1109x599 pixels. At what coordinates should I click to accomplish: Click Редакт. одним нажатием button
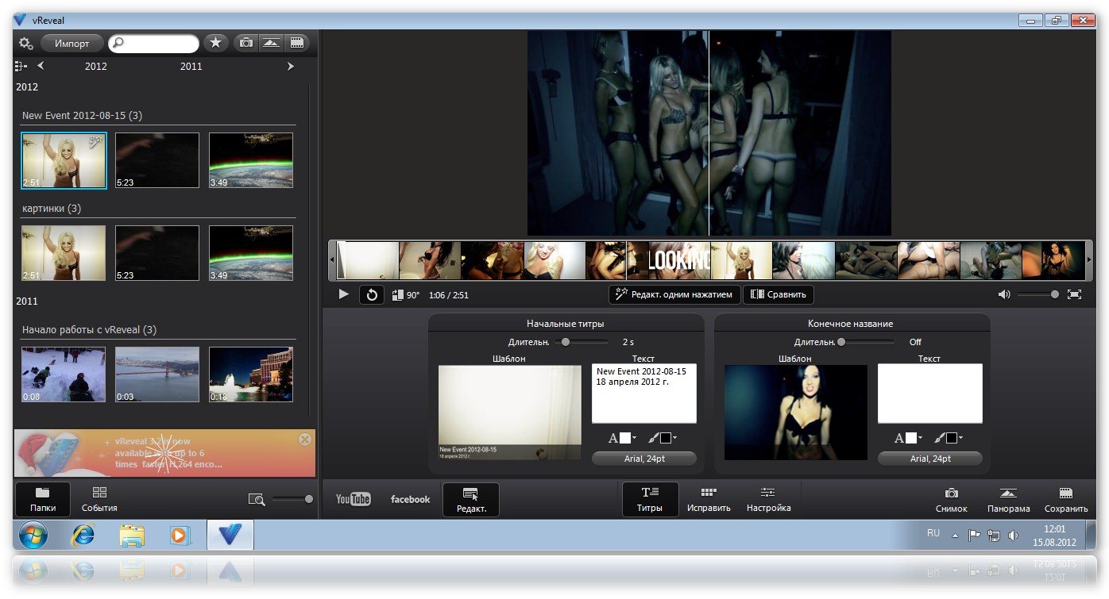[674, 294]
